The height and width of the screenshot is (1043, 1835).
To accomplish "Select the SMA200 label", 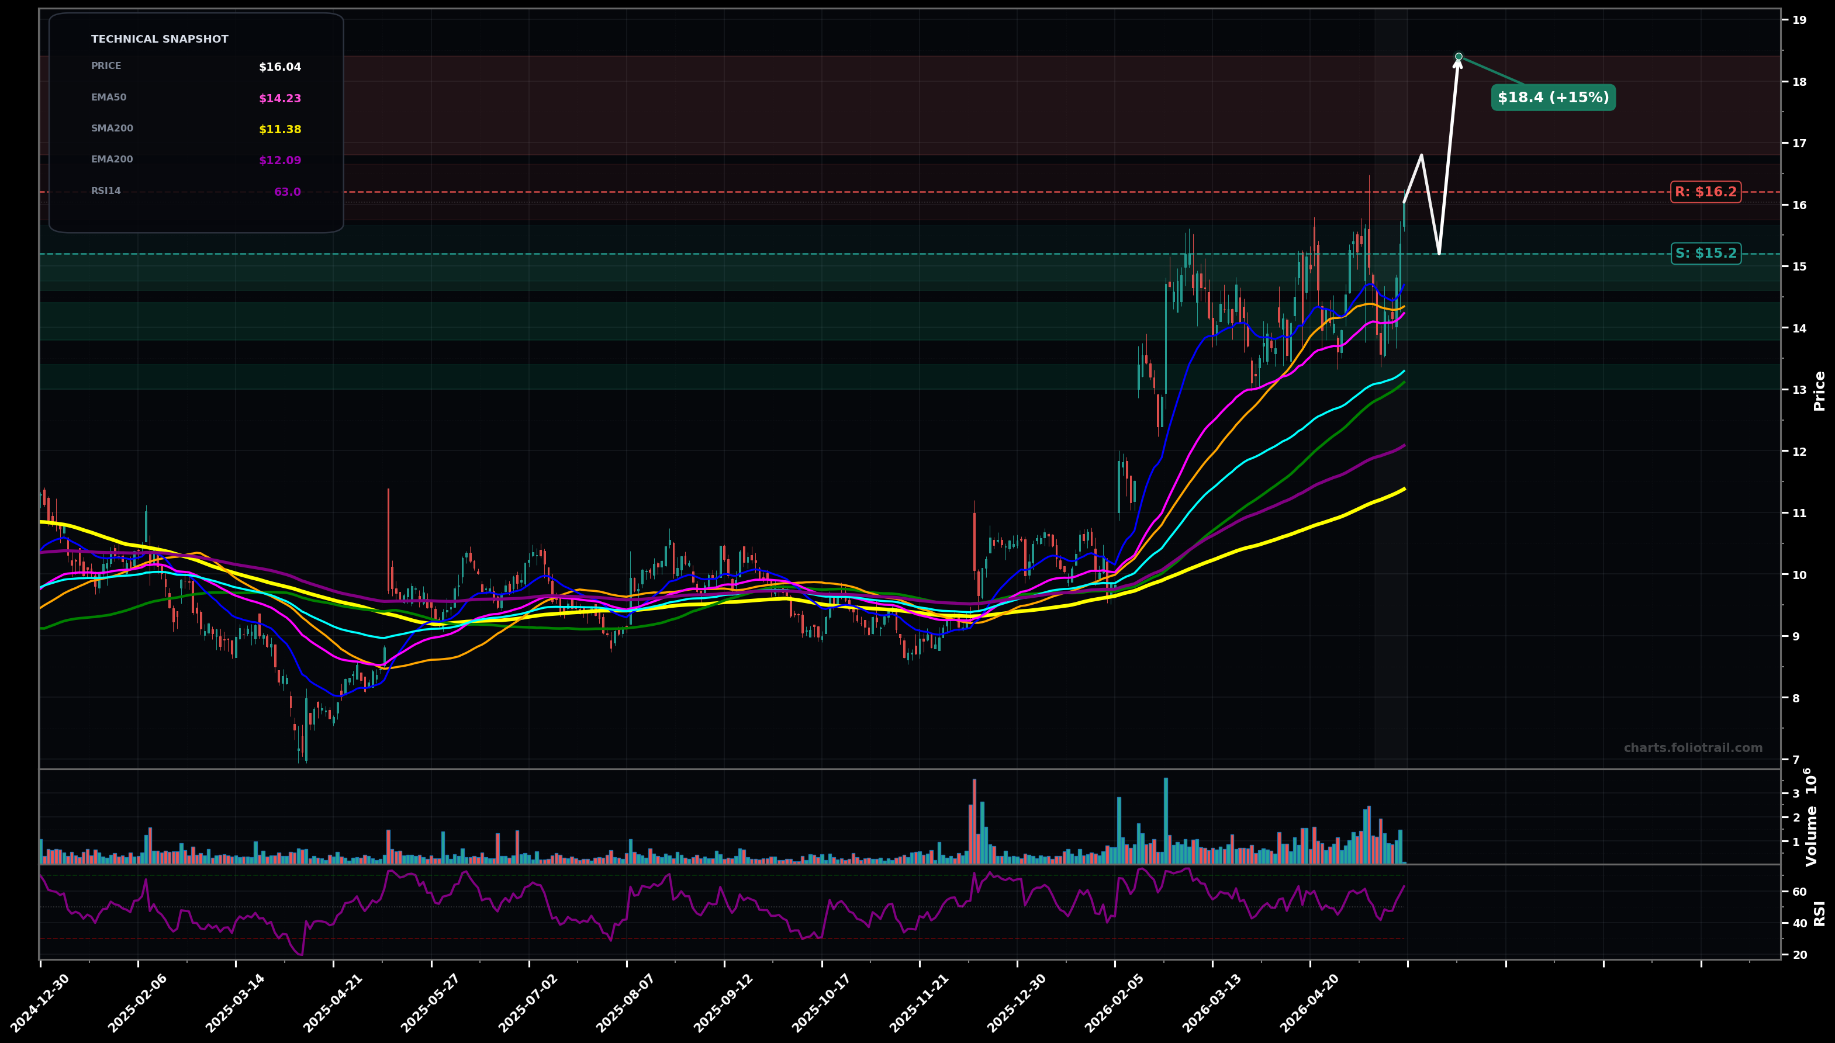I will coord(112,129).
